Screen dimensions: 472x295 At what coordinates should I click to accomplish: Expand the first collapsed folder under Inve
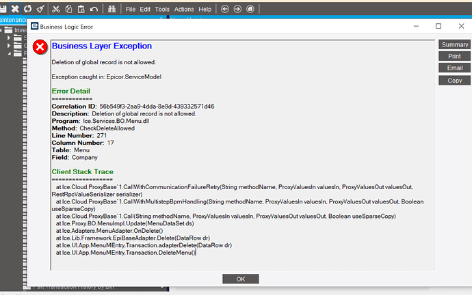9,38
